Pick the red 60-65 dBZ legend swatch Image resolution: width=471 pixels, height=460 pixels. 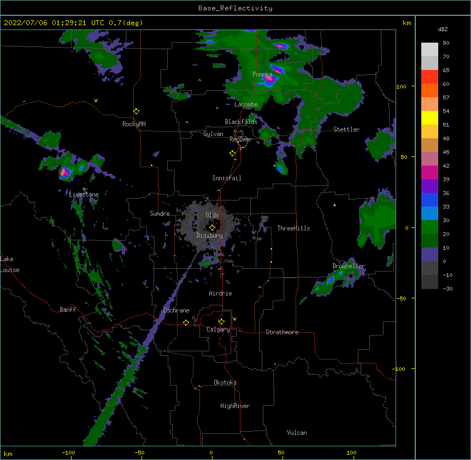[x=429, y=77]
